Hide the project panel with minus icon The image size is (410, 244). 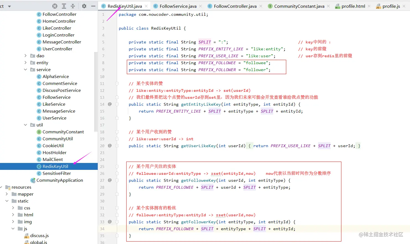point(93,6)
